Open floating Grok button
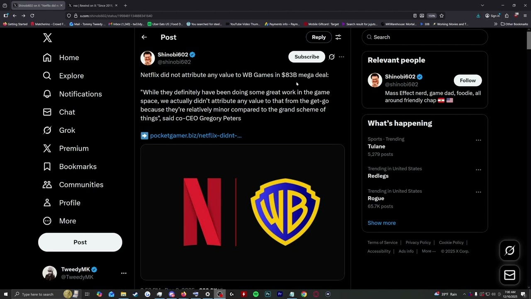Viewport: 531px width, 299px height. [510, 250]
